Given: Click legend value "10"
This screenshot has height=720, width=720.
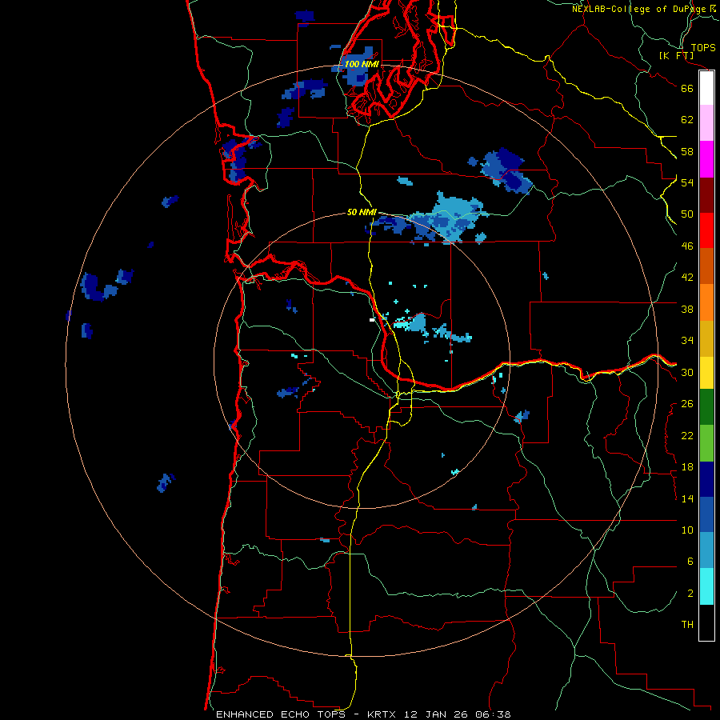Looking at the screenshot, I should coord(687,530).
